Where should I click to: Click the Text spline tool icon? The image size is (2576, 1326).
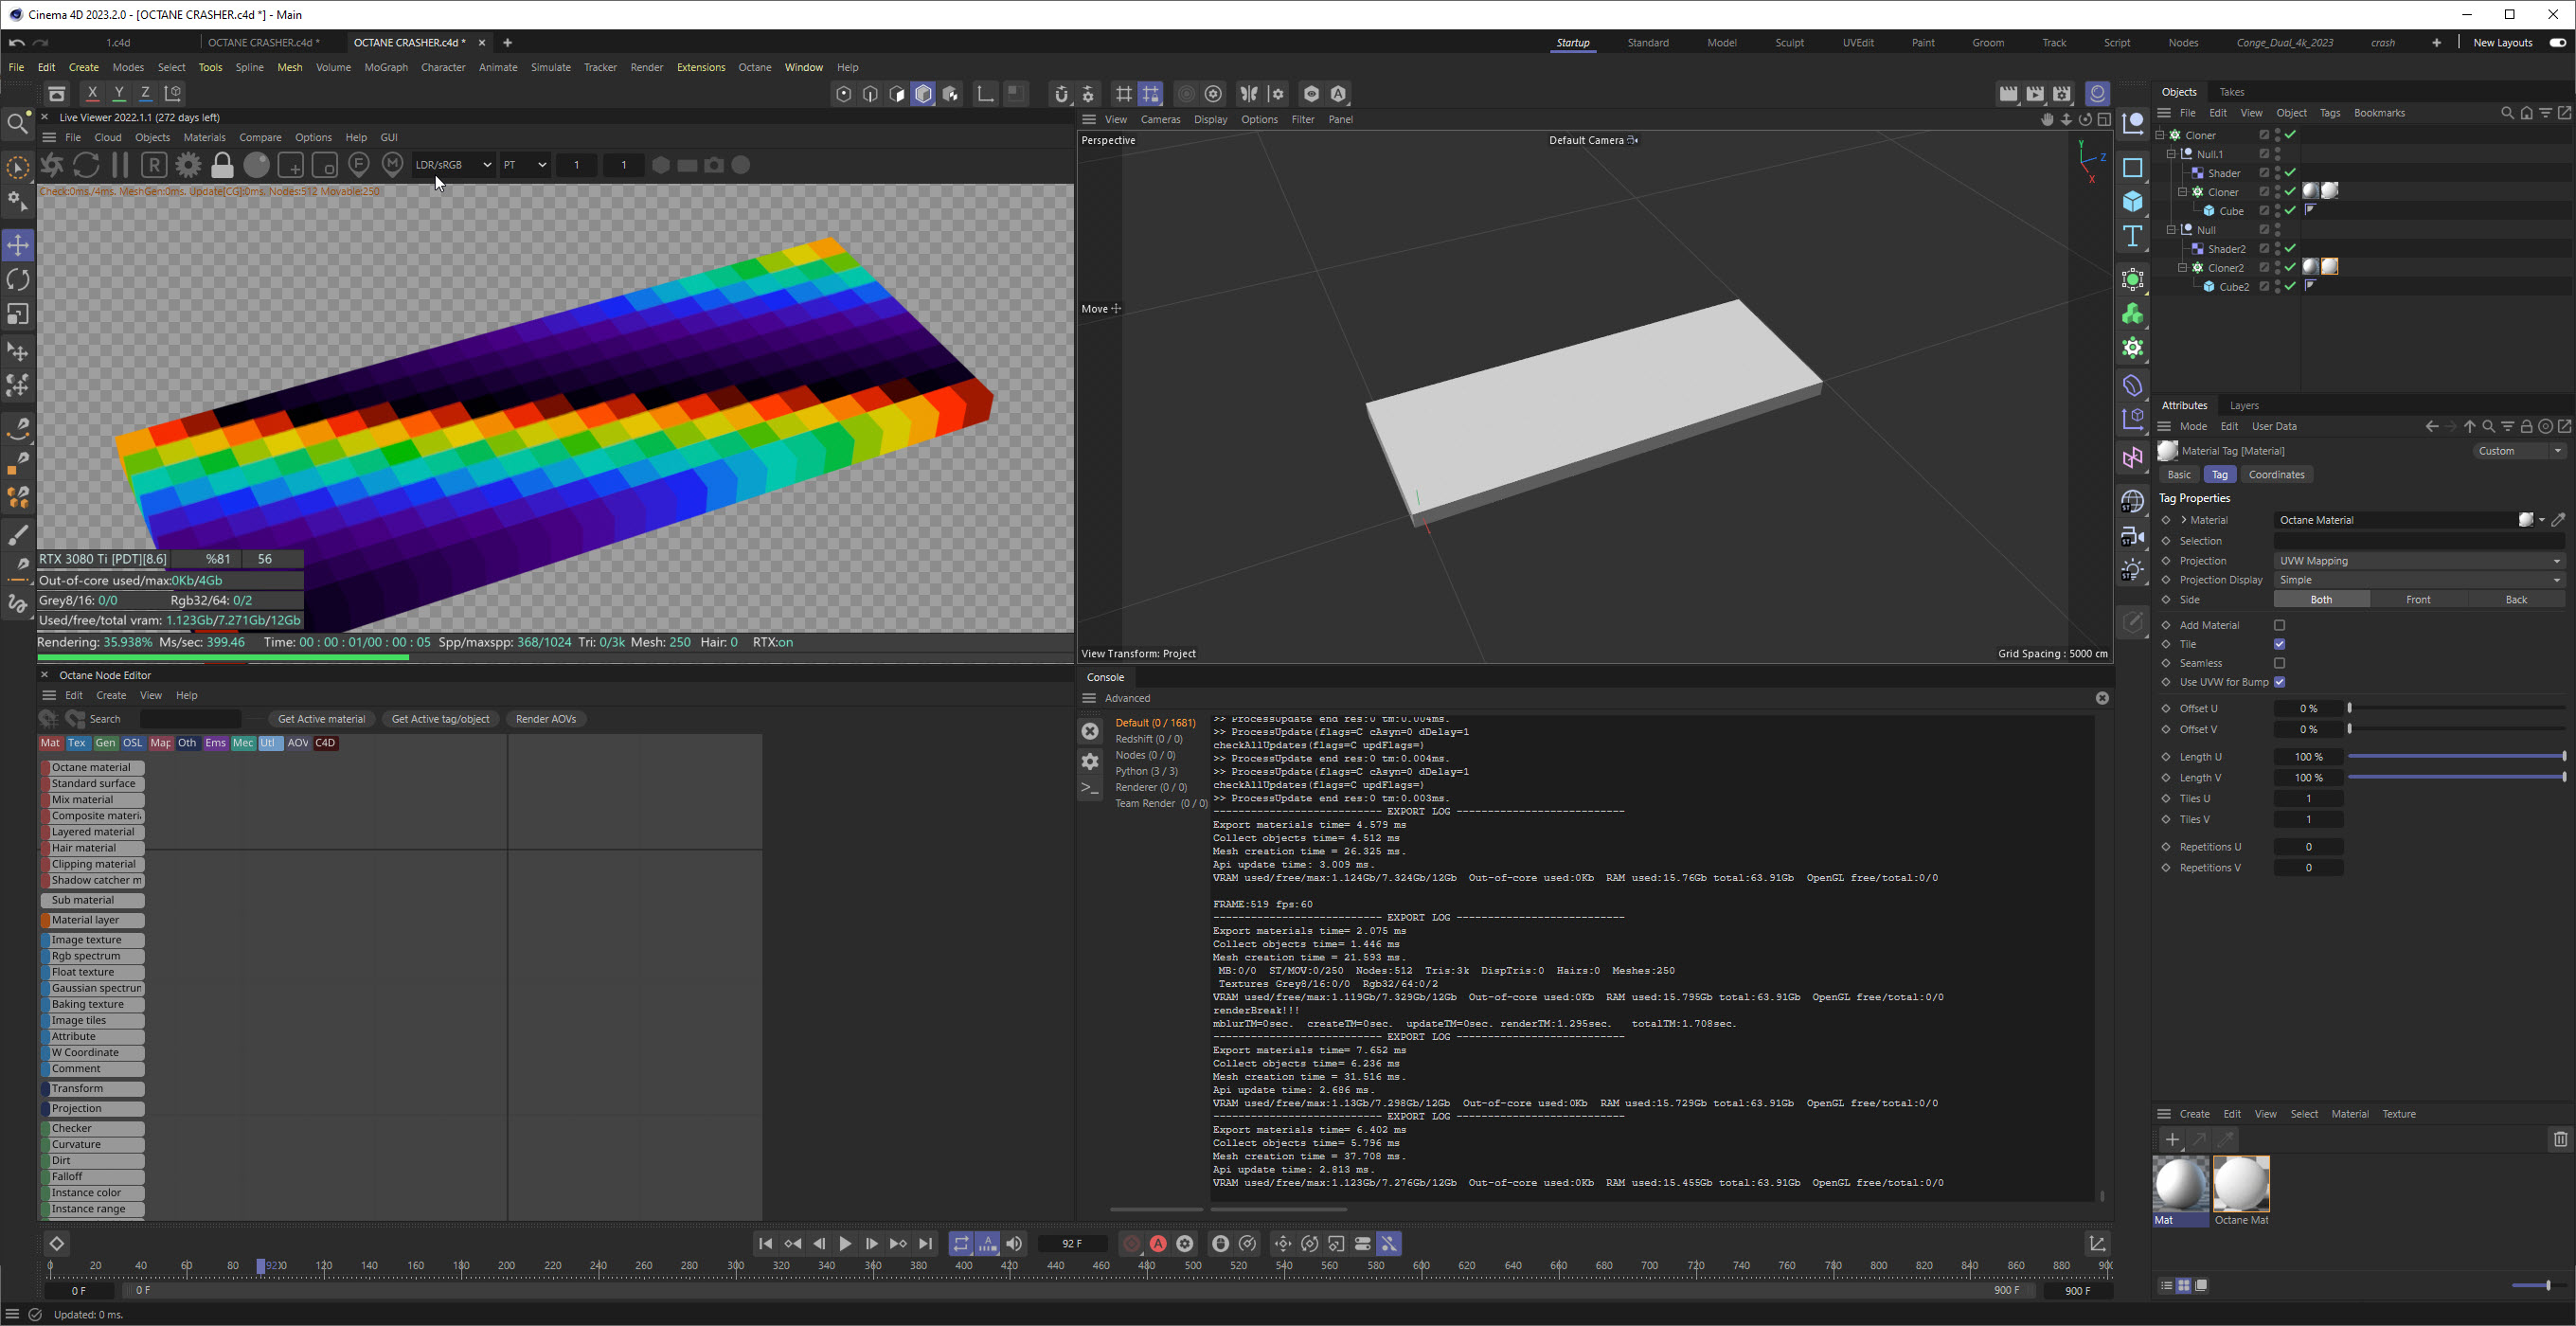(2132, 236)
